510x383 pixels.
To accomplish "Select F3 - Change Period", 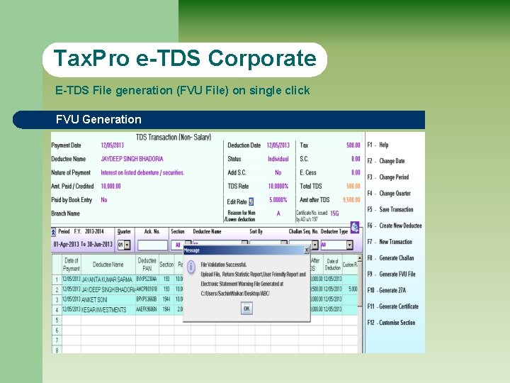I will (388, 177).
